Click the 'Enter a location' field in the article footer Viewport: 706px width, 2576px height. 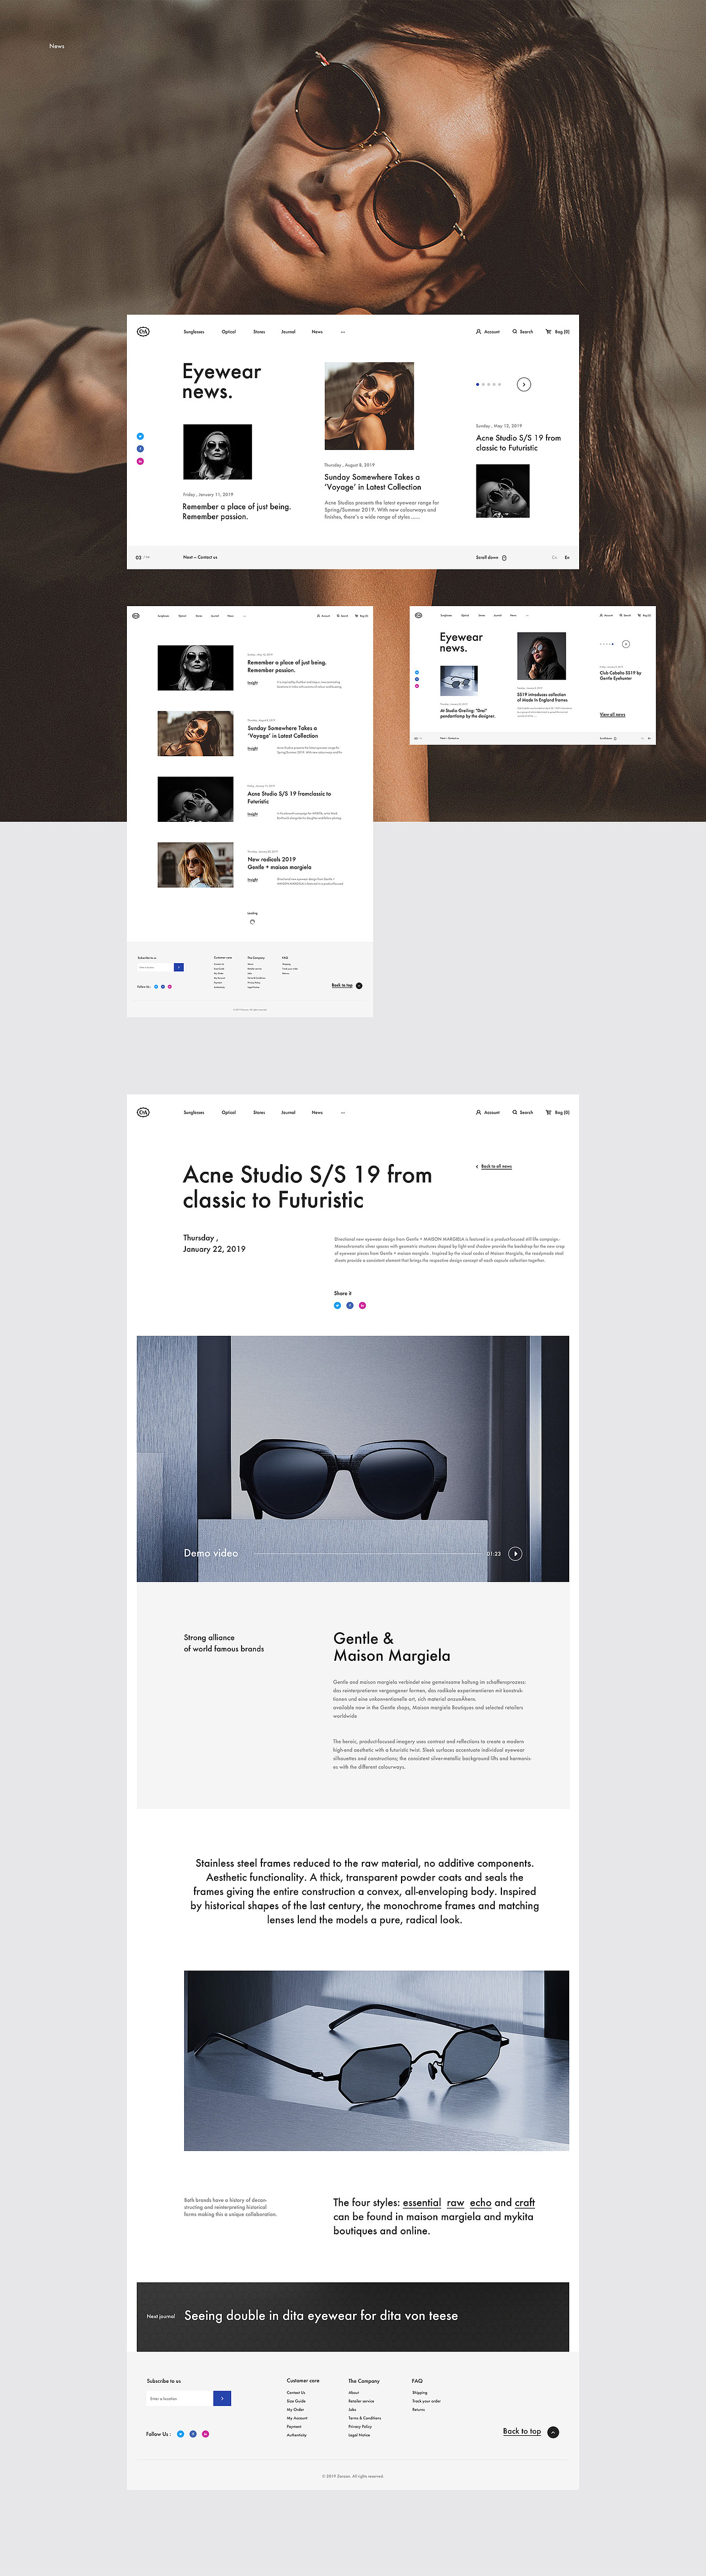[x=180, y=2398]
